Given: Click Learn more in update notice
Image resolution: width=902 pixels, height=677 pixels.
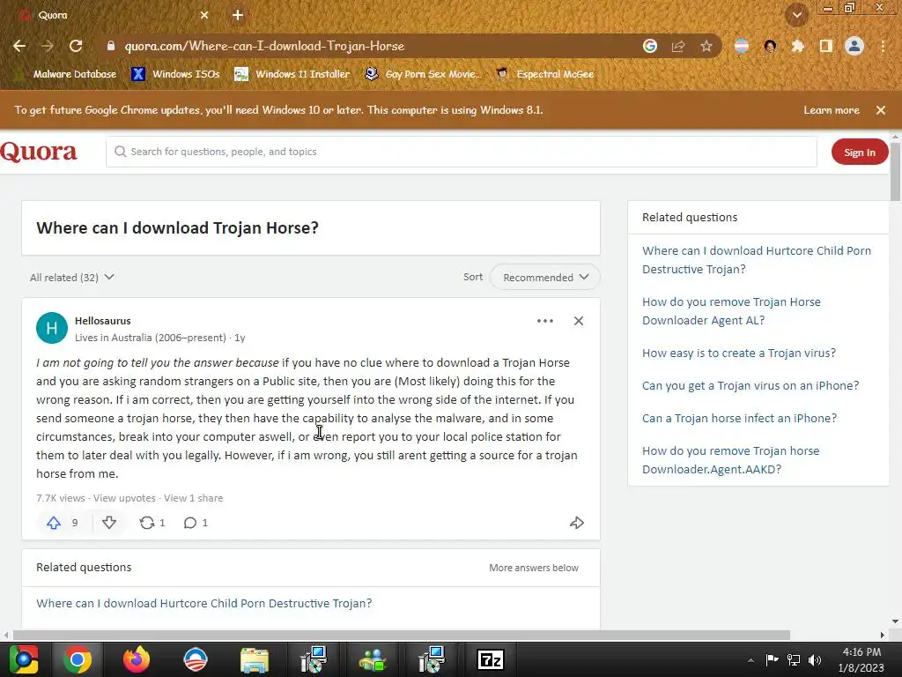Looking at the screenshot, I should [832, 110].
